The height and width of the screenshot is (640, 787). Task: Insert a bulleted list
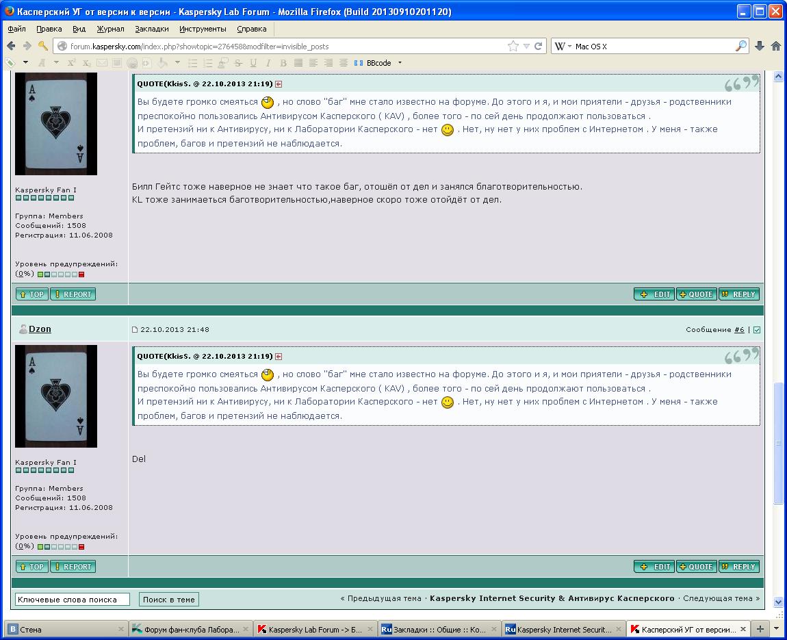[192, 63]
